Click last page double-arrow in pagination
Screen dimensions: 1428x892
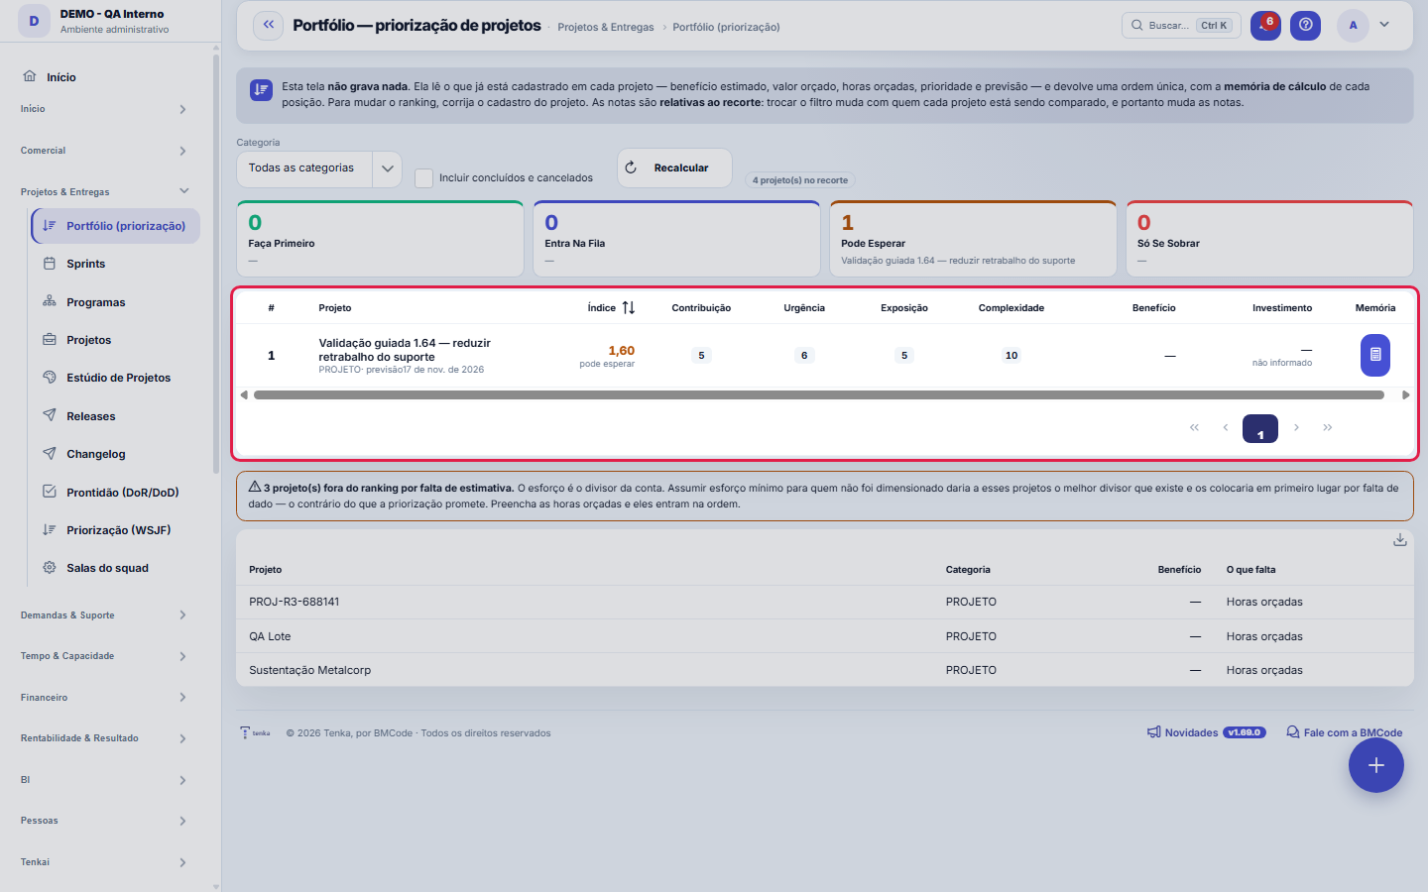pos(1328,428)
